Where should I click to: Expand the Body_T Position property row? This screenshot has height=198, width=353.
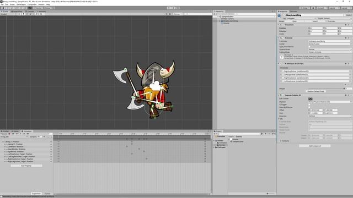(x=3, y=142)
